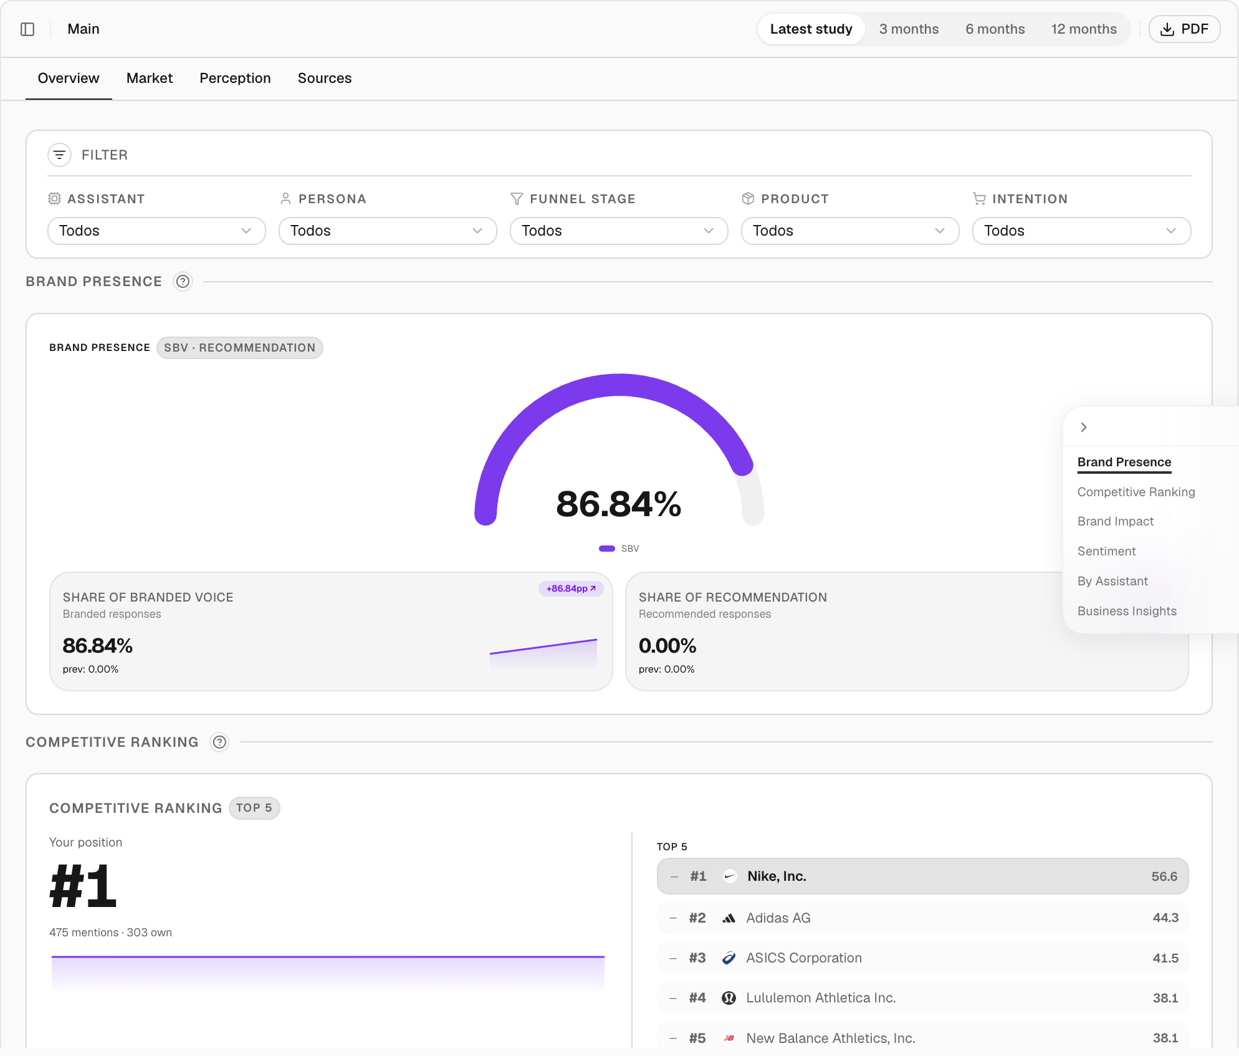Click the Intention shopping cart icon
Image resolution: width=1239 pixels, height=1056 pixels.
[979, 198]
